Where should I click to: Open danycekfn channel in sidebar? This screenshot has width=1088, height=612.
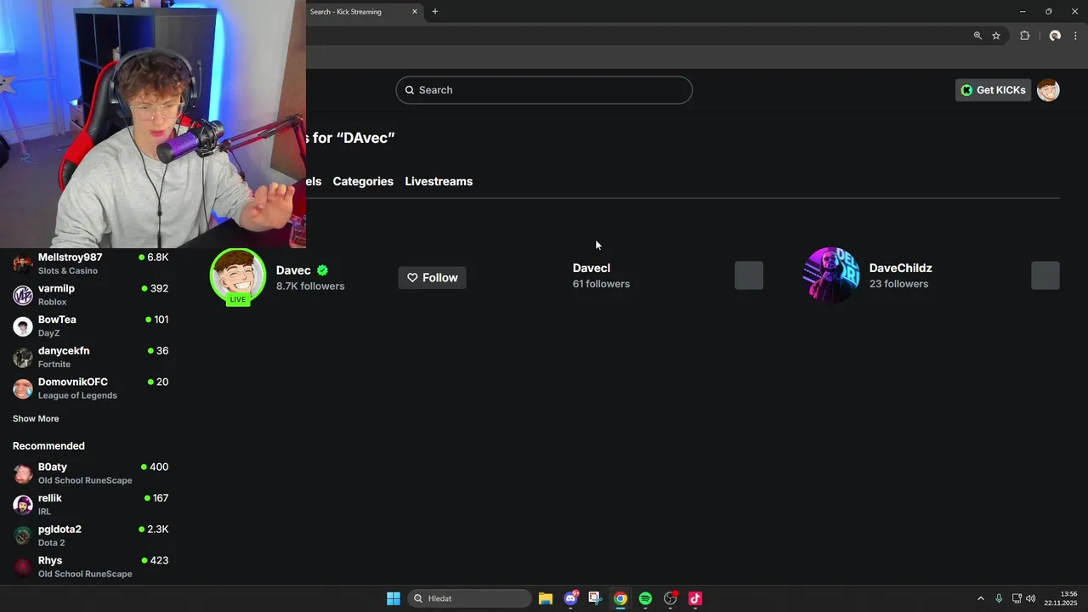pyautogui.click(x=91, y=357)
